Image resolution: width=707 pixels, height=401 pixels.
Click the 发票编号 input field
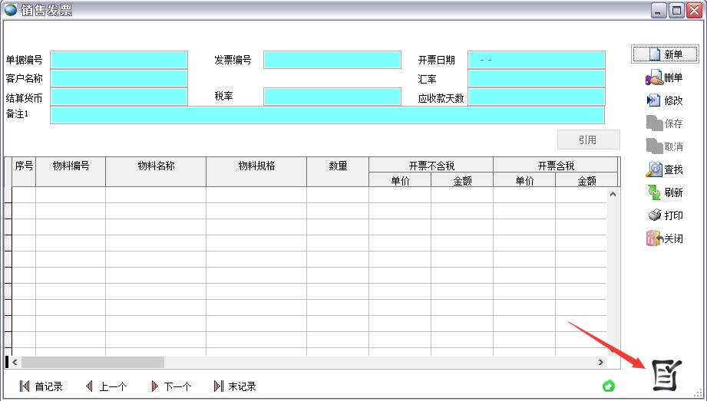tap(332, 60)
